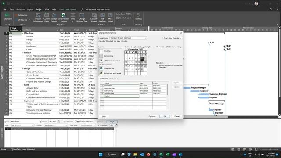Open Outlook from the taskbar
The width and height of the screenshot is (281, 158).
tap(142, 154)
